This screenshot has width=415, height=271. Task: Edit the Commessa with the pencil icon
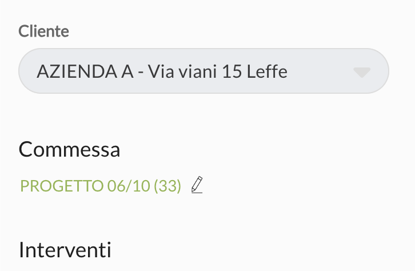(x=197, y=185)
